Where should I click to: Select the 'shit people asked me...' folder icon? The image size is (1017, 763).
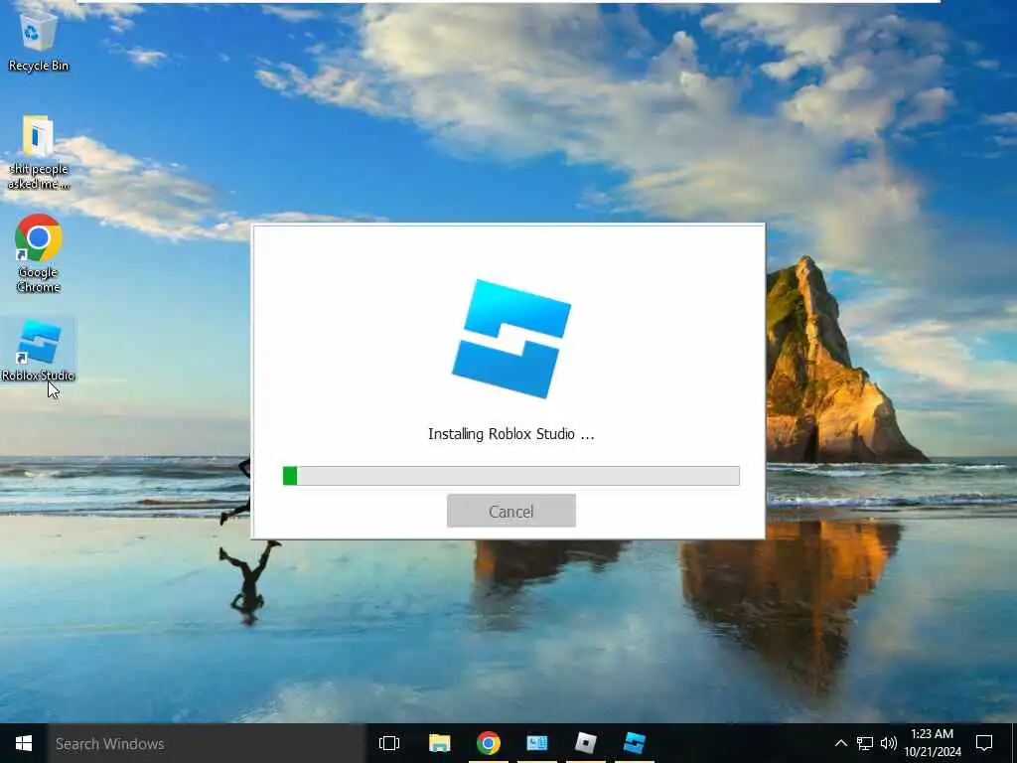39,152
